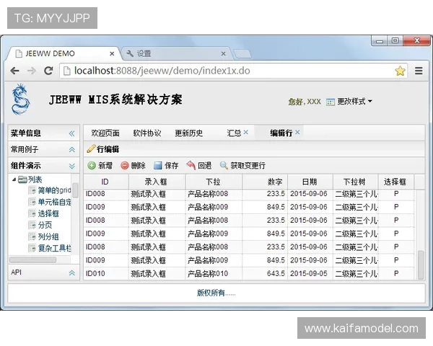433x346 pixels.
Task: Switch to the 汇总 tab
Action: (x=234, y=133)
